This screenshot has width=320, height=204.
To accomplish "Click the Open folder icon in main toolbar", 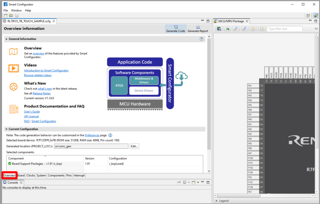I will coord(11,15).
